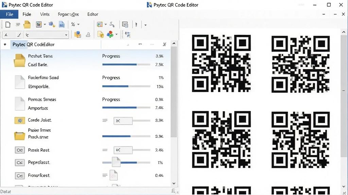This screenshot has height=195, width=348.
Task: Select the top-right QR code
Action: (300, 64)
